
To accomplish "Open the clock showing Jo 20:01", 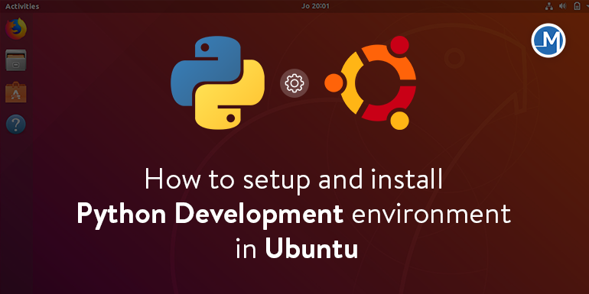I will coord(315,6).
